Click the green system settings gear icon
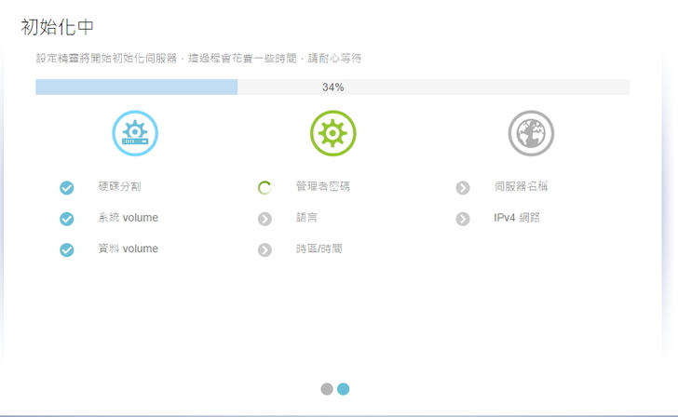 tap(332, 133)
